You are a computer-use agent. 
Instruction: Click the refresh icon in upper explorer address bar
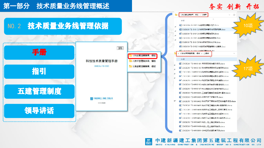pyautogui.click(x=234, y=15)
